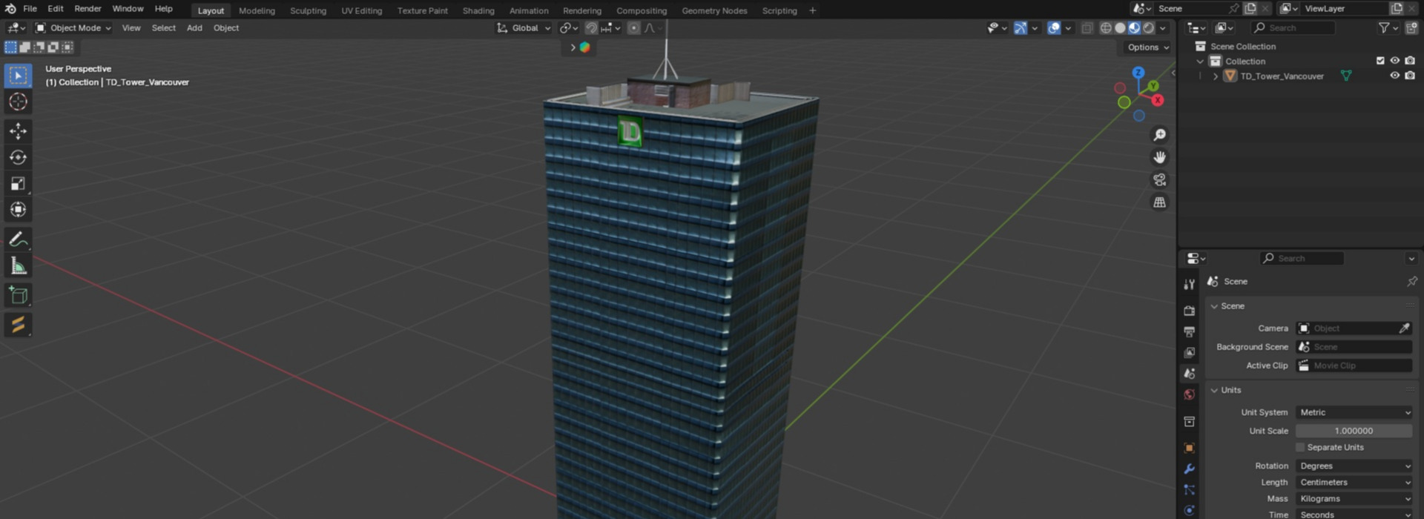Switch to the Geometry Nodes workspace tab
The height and width of the screenshot is (519, 1424).
pos(715,10)
